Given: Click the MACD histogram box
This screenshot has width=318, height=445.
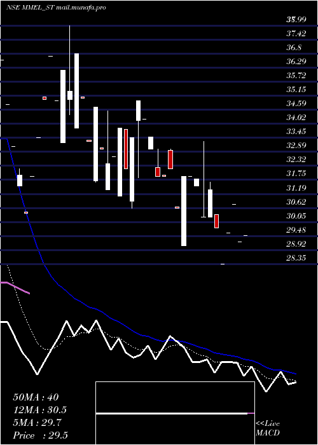Looking at the screenshot, I should (x=175, y=413).
